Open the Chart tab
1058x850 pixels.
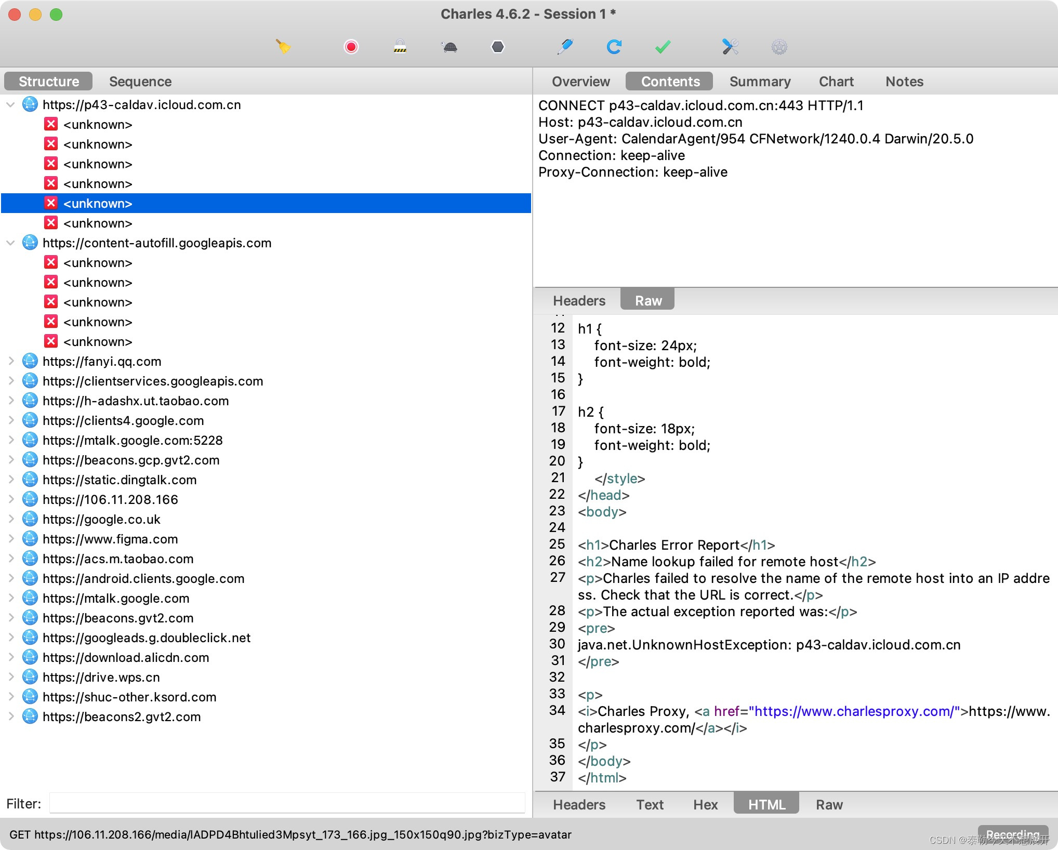836,82
